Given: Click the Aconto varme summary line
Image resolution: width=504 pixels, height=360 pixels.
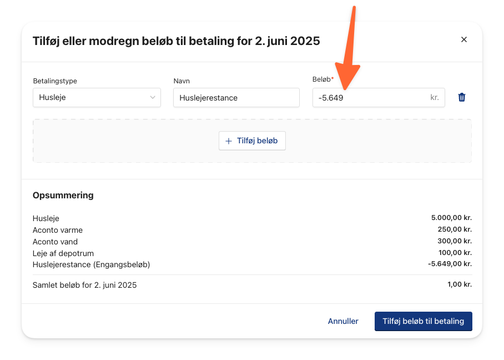Looking at the screenshot, I should point(252,229).
